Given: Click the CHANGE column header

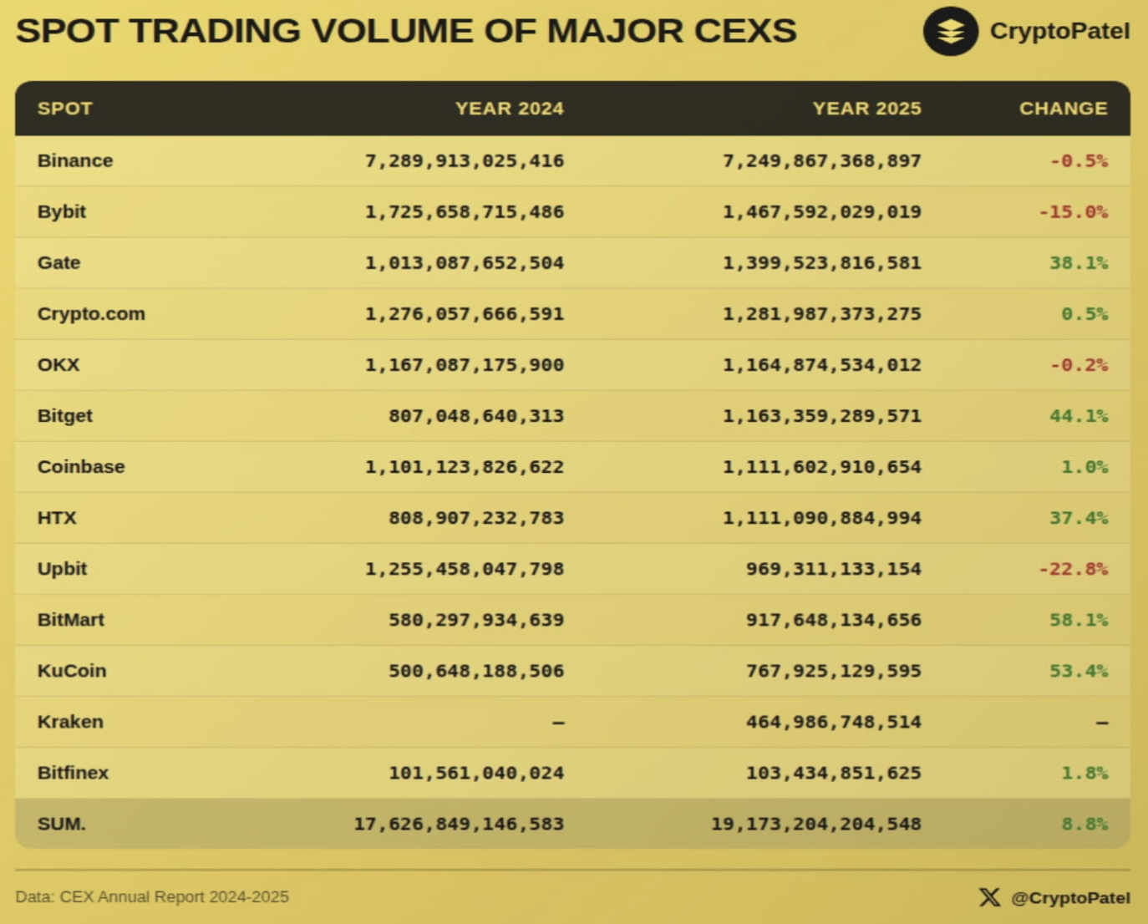Looking at the screenshot, I should 1063,109.
